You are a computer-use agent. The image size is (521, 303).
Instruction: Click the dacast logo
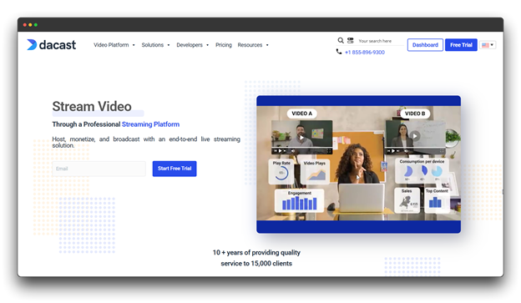[x=52, y=45]
